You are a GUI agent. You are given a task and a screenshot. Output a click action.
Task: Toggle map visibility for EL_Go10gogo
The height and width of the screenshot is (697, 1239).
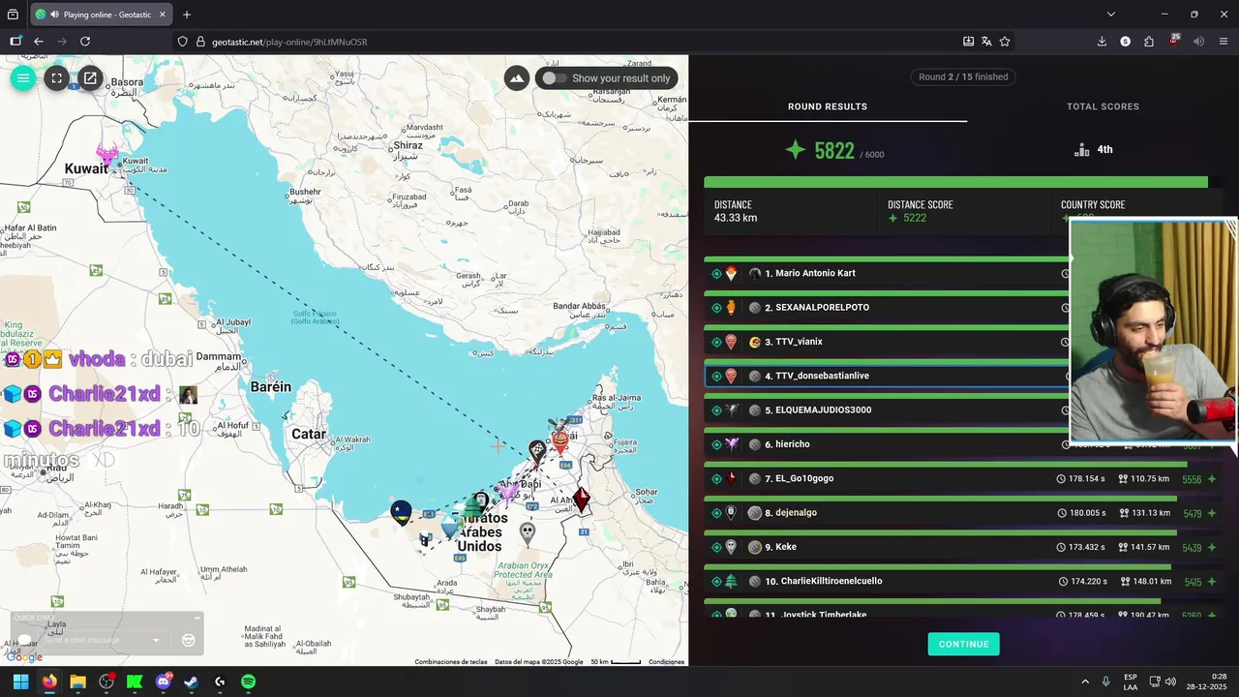coord(716,479)
